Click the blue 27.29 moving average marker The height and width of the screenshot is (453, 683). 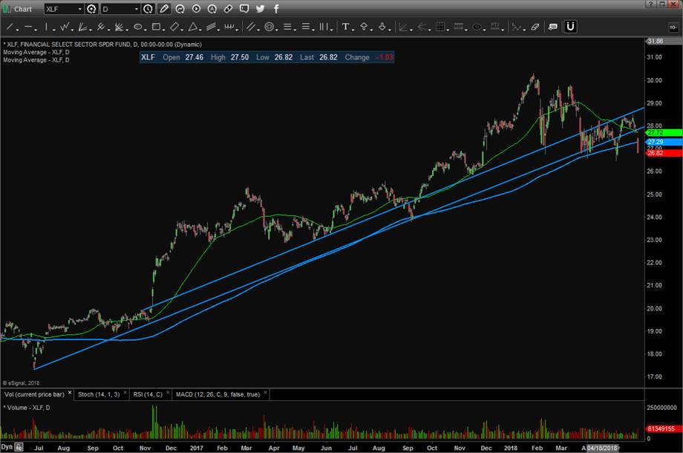point(664,142)
